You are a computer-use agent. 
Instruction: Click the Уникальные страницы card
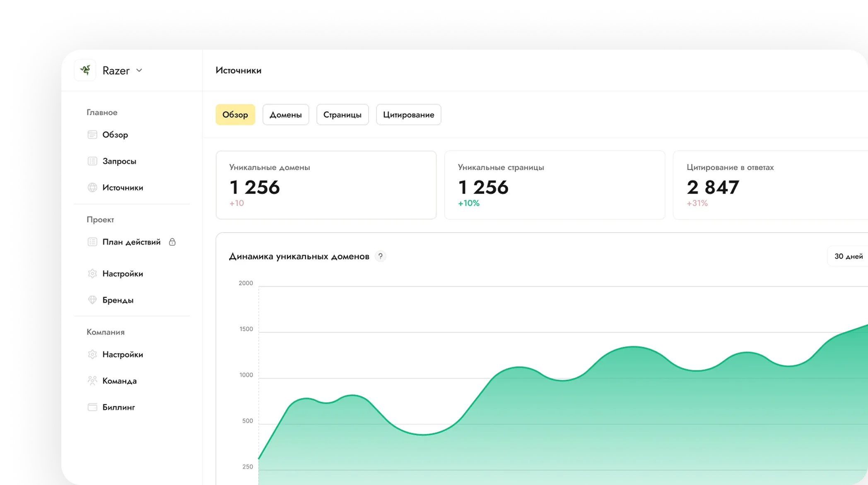point(555,185)
